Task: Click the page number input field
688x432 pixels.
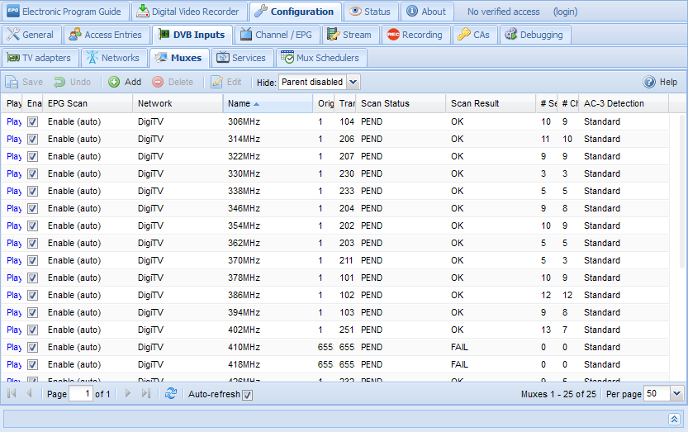Action: 81,394
